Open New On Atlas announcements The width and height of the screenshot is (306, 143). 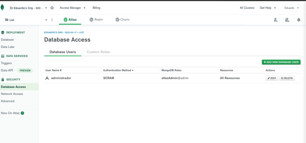pos(10,113)
